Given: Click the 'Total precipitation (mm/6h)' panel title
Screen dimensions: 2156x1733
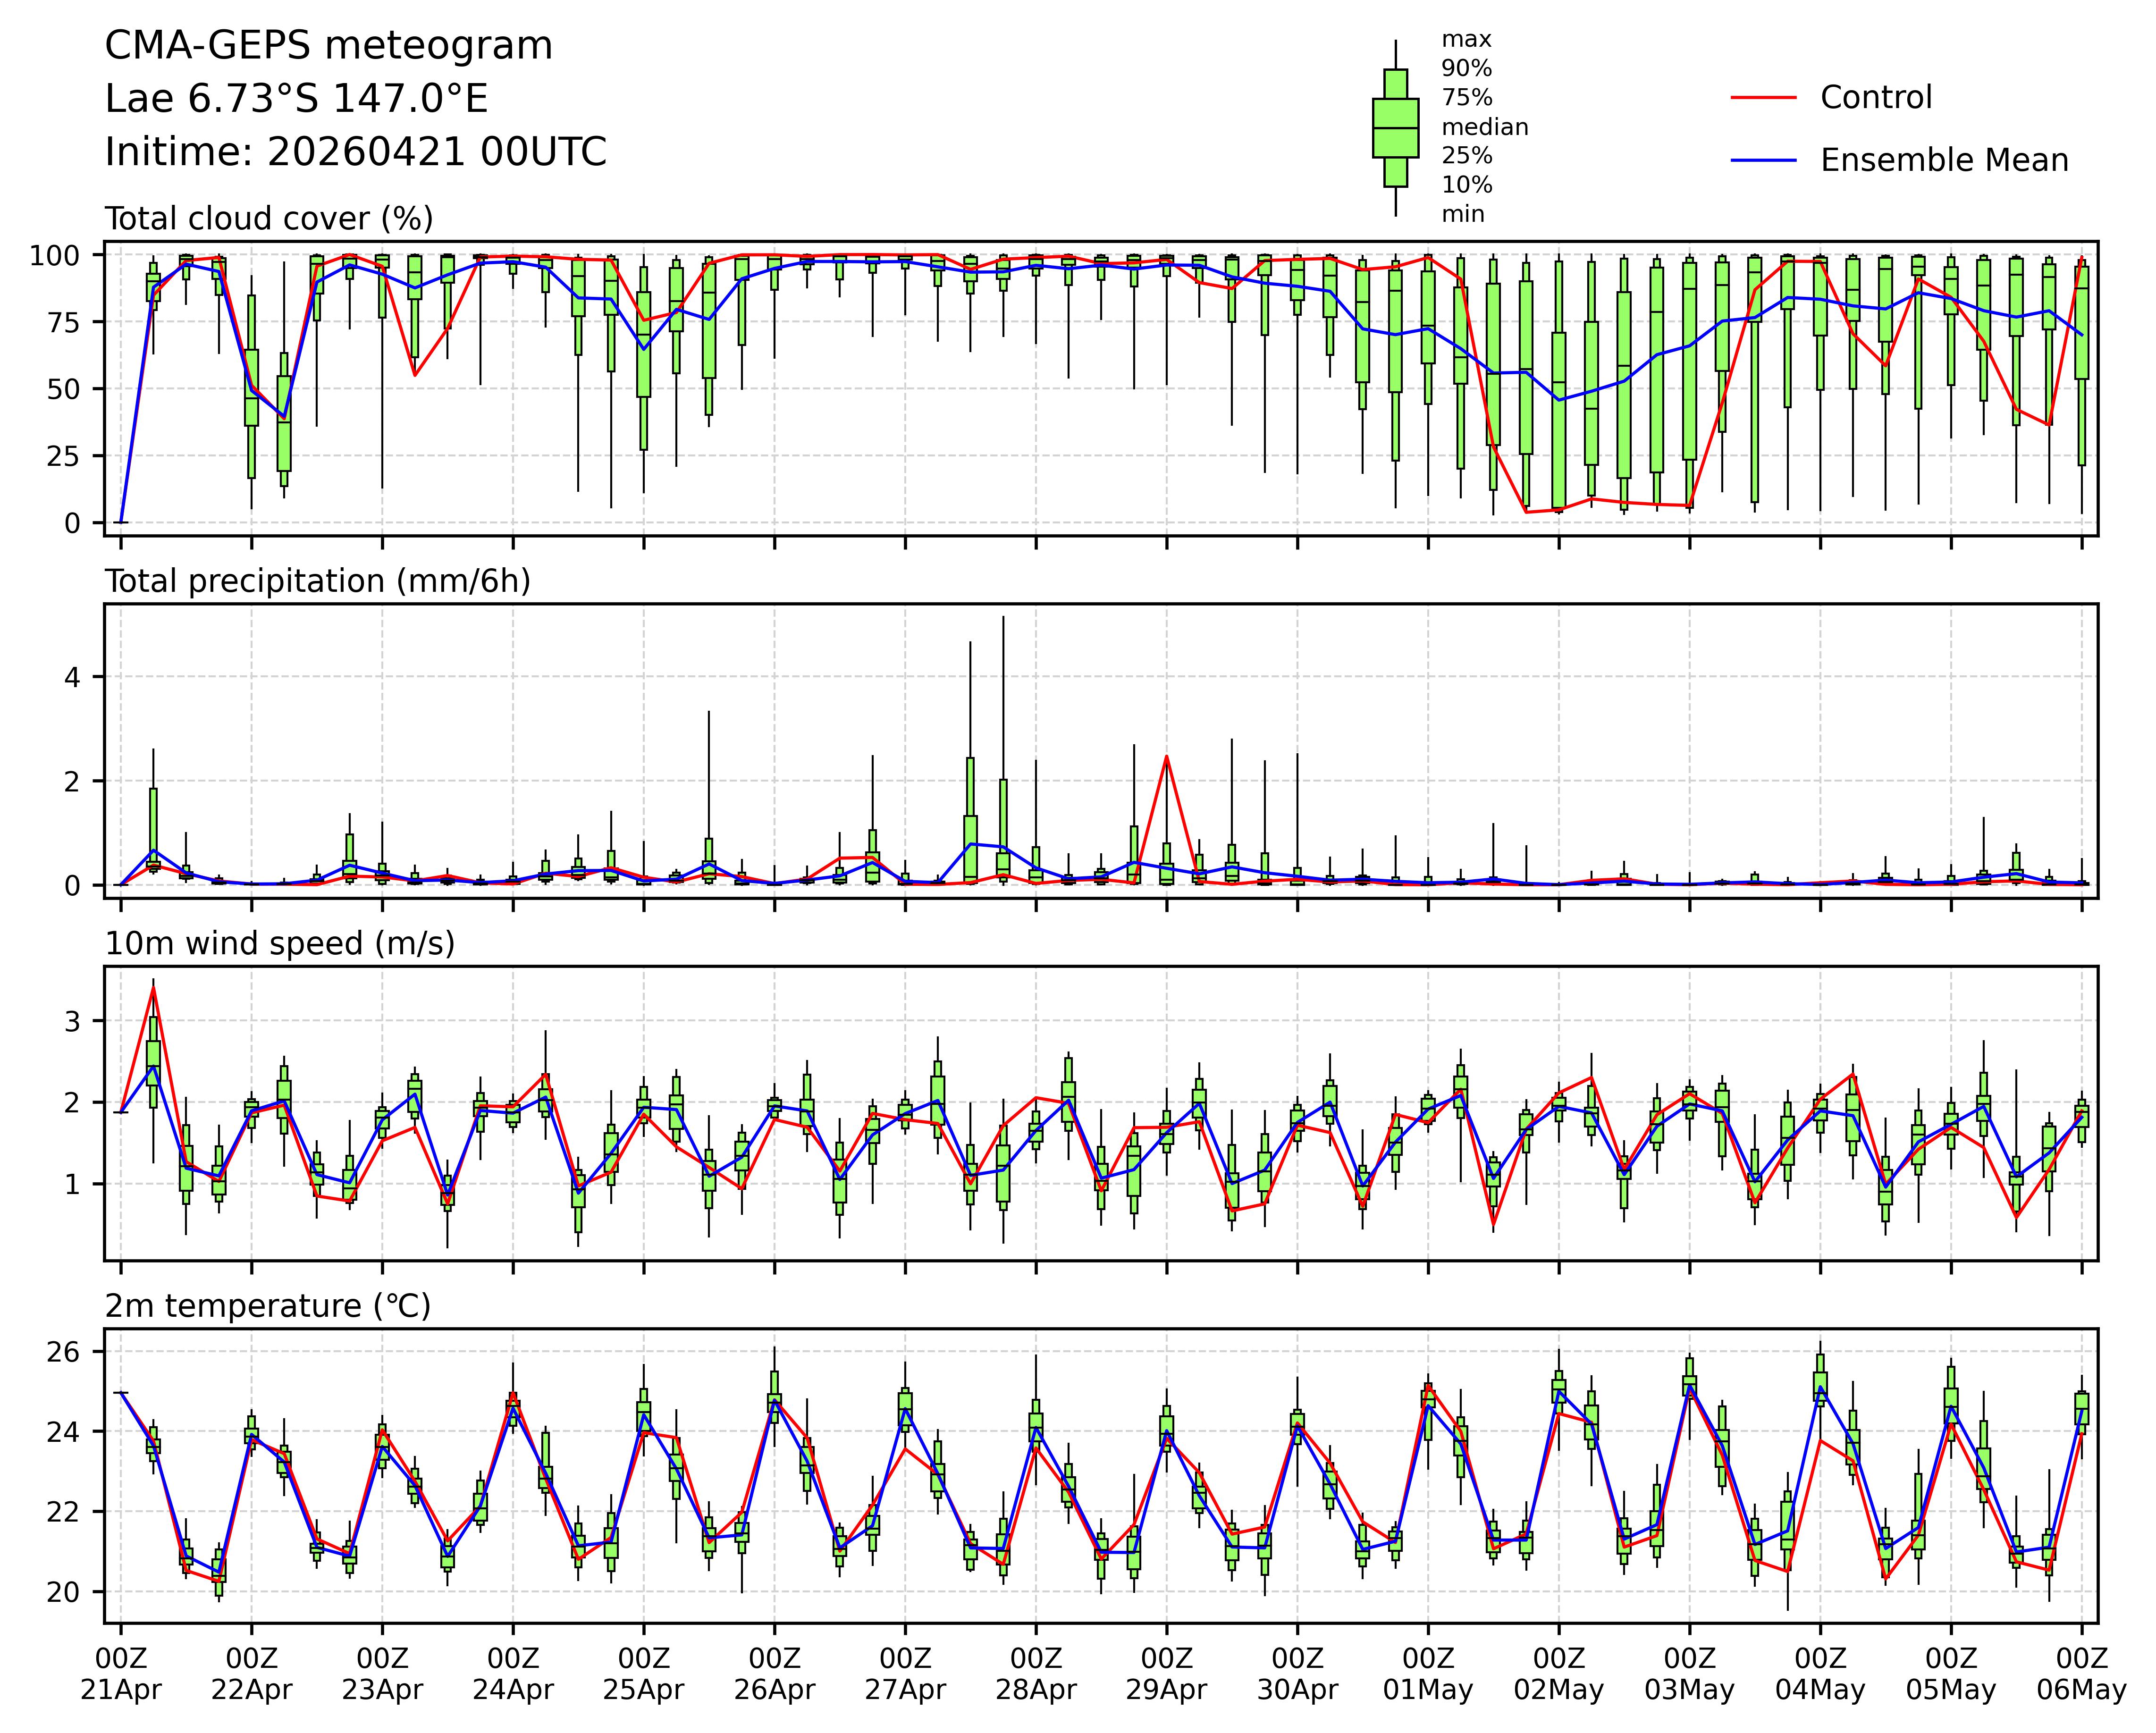Looking at the screenshot, I should [317, 581].
